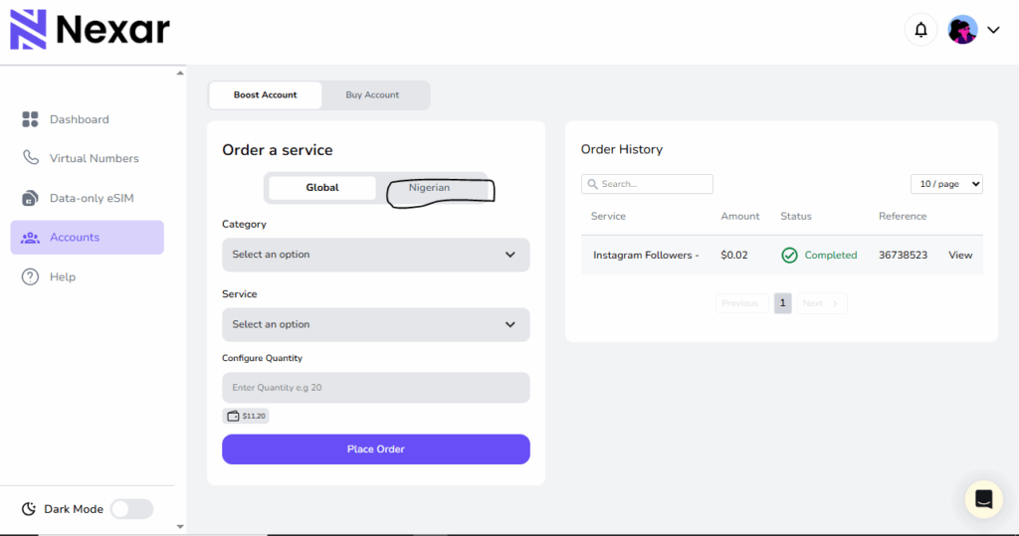The height and width of the screenshot is (536, 1019).
Task: Click the Configure Quantity input field
Action: 375,388
